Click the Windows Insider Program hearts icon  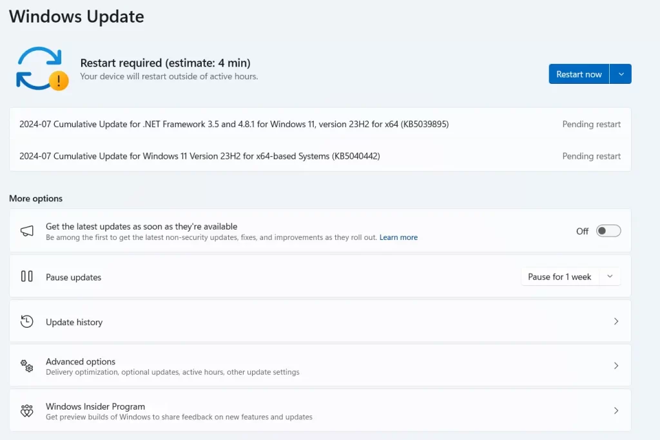27,410
